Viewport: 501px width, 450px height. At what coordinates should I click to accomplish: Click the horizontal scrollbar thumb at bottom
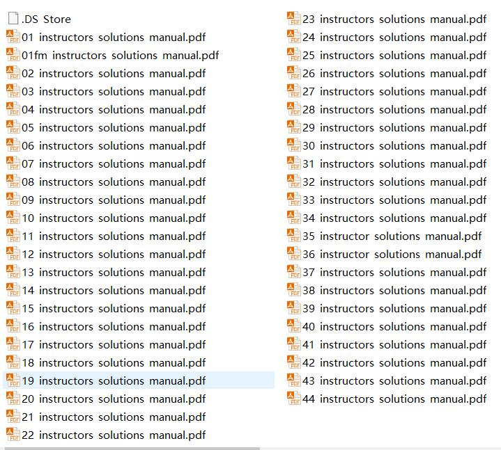click(132, 449)
